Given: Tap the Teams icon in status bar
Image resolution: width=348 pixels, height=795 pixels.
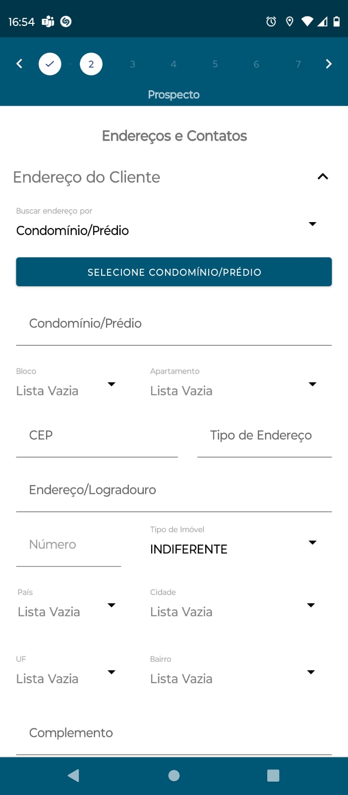Looking at the screenshot, I should point(48,21).
